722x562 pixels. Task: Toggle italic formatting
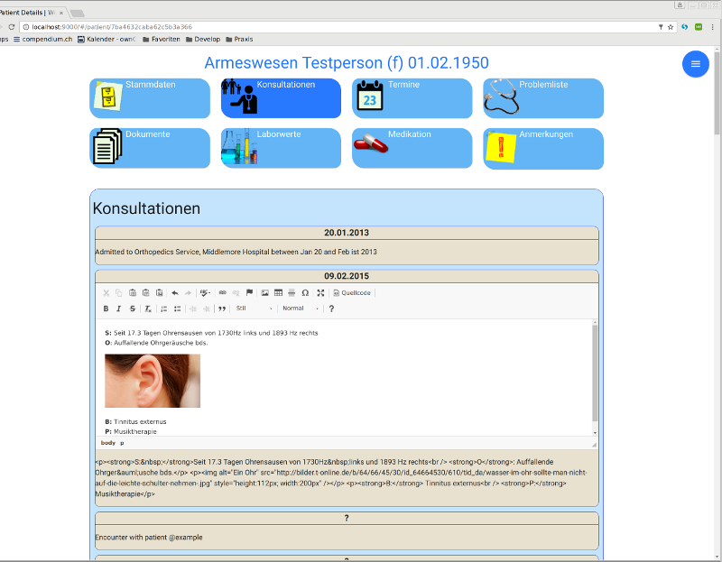(119, 309)
